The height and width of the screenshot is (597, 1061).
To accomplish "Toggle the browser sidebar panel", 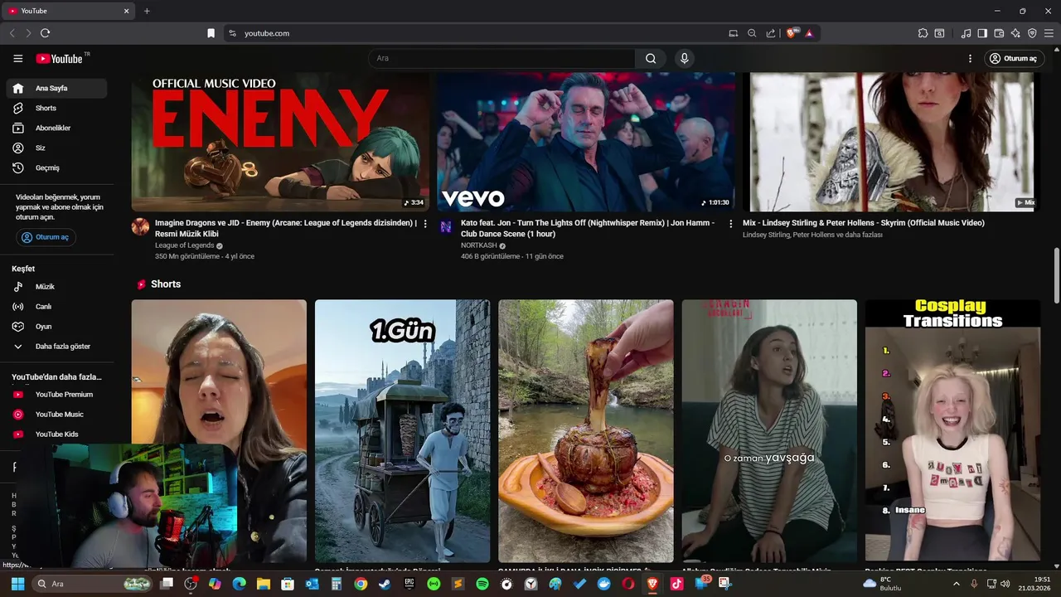I will (982, 33).
